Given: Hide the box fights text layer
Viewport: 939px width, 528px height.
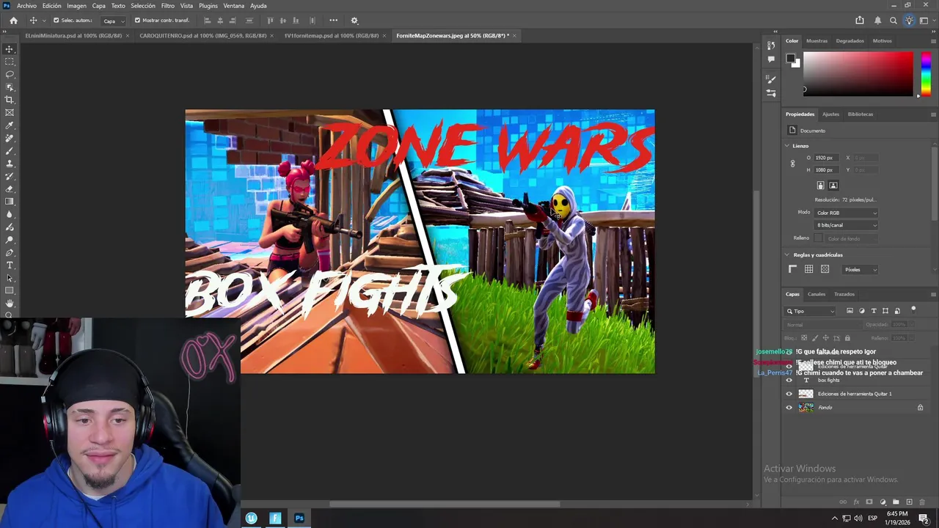Looking at the screenshot, I should 789,380.
